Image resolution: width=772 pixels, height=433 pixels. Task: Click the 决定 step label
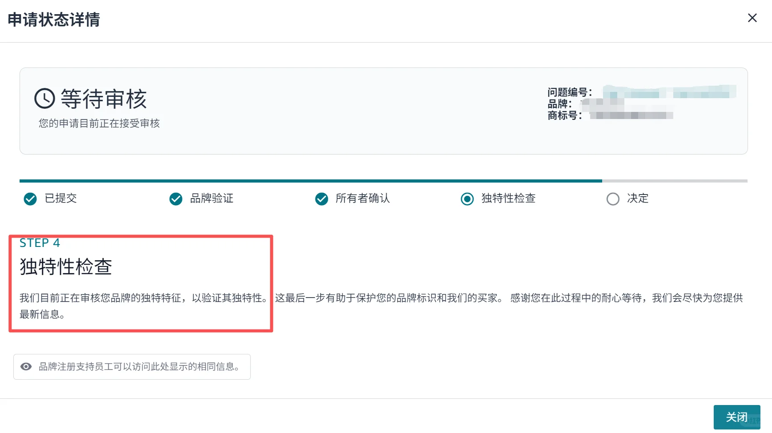638,199
